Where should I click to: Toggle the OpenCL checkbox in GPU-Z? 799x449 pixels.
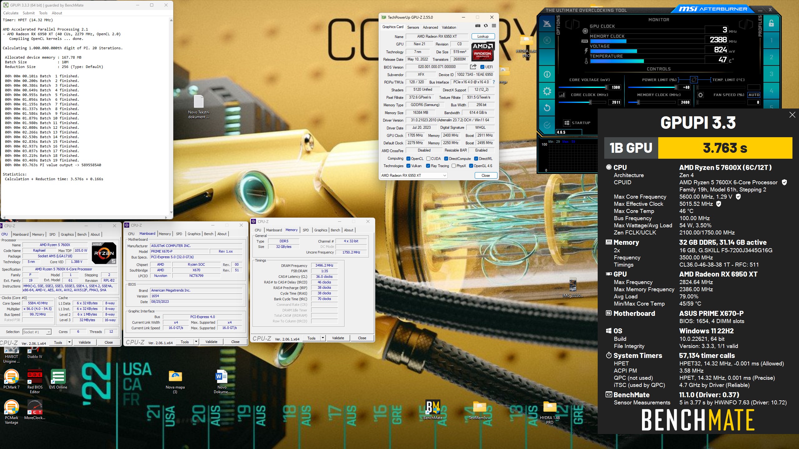[x=408, y=159]
